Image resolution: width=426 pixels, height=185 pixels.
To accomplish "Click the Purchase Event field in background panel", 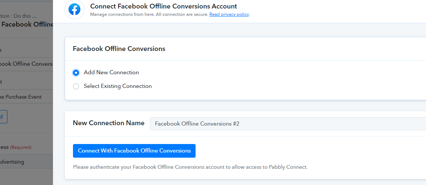I will (x=26, y=97).
